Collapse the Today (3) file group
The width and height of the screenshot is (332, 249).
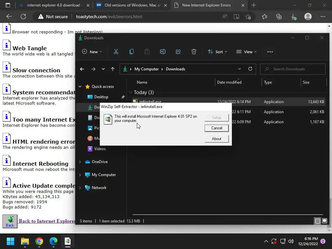pos(131,92)
